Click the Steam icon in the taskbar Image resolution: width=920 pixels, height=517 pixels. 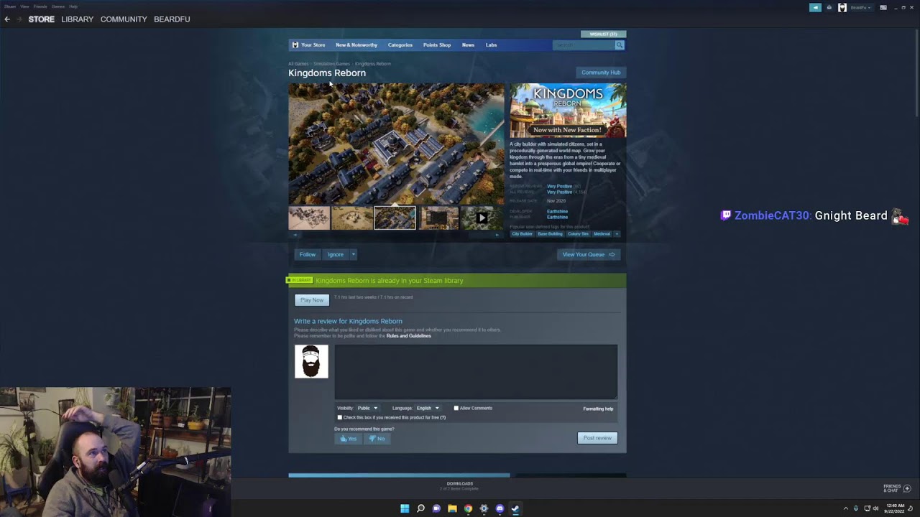(515, 508)
